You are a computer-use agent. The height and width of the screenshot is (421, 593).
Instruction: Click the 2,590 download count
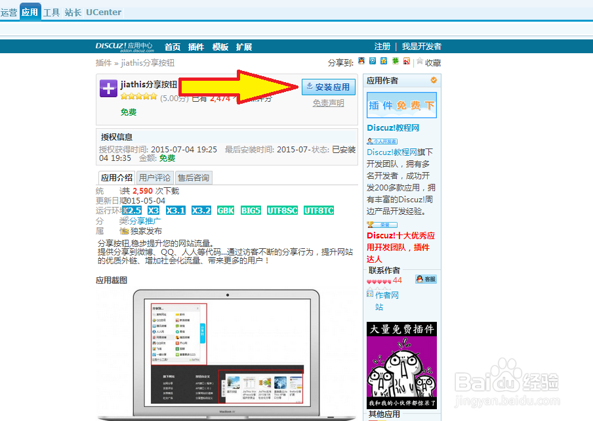[142, 191]
